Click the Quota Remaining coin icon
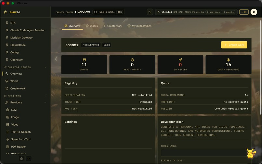Viewport: 262px width, 164px height. coord(229,60)
